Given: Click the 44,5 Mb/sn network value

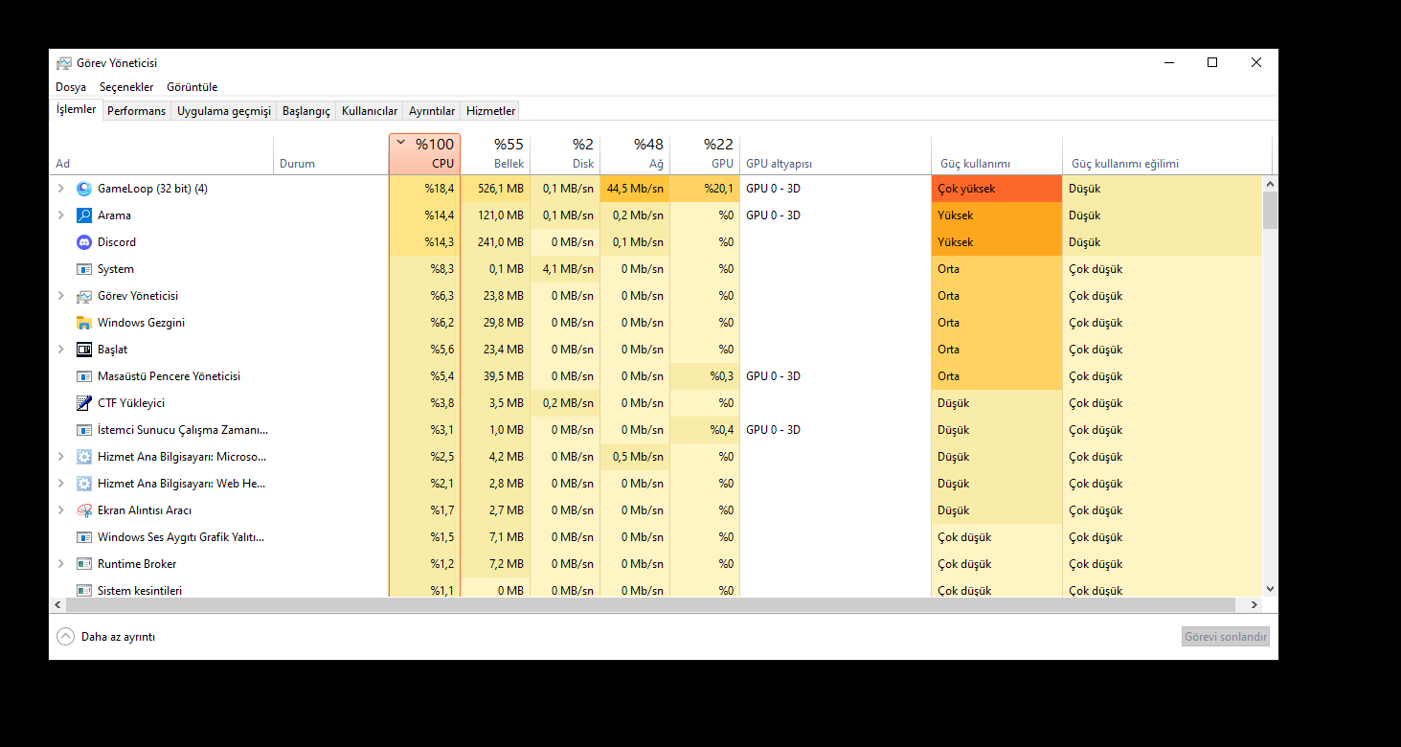Looking at the screenshot, I should pyautogui.click(x=635, y=189).
